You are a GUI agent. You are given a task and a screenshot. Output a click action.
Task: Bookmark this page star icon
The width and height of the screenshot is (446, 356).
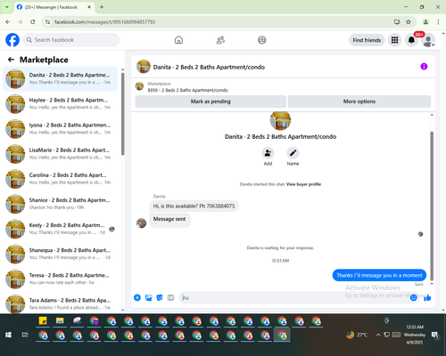[409, 21]
